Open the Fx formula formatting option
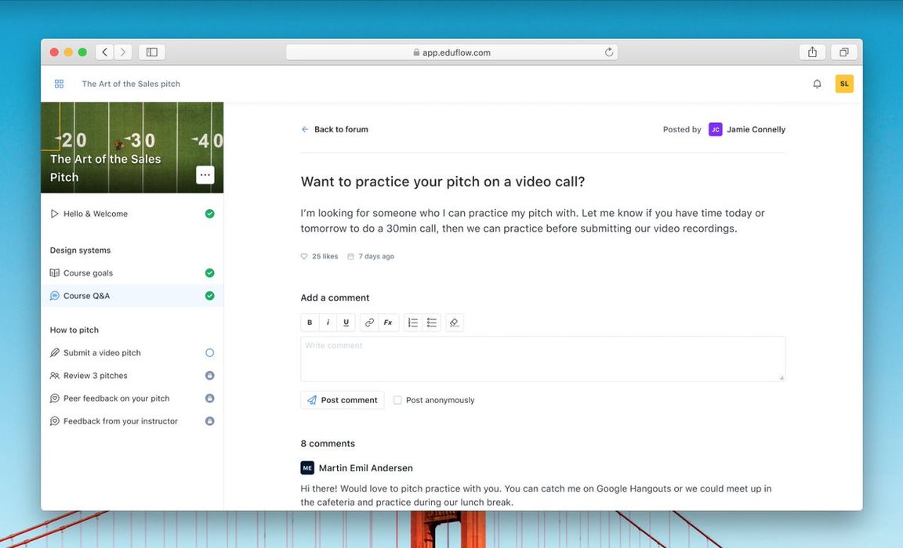This screenshot has height=548, width=903. point(387,322)
